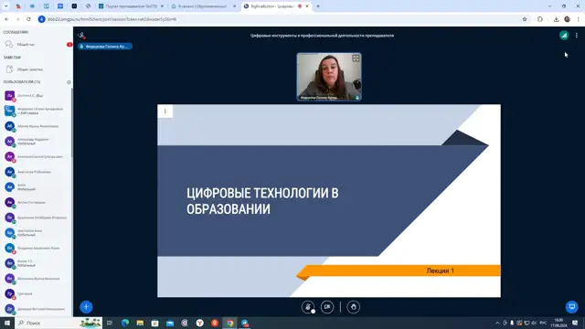Viewport: 585px width, 329px height.
Task: Open Chrome downloads icon
Action: pos(556,19)
